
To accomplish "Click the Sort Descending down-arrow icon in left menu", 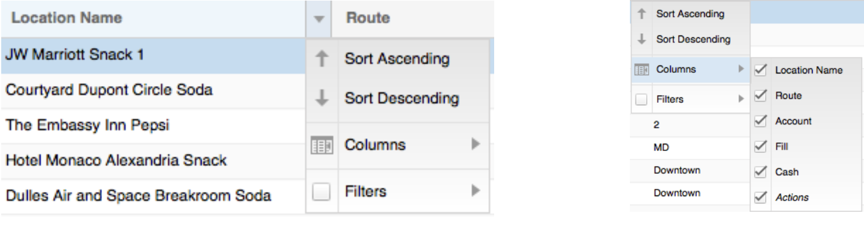I will point(322,98).
